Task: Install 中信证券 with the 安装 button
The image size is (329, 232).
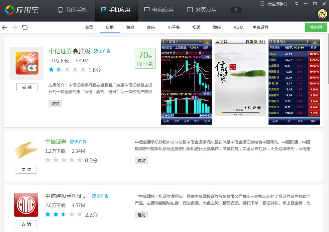Action: [26, 170]
